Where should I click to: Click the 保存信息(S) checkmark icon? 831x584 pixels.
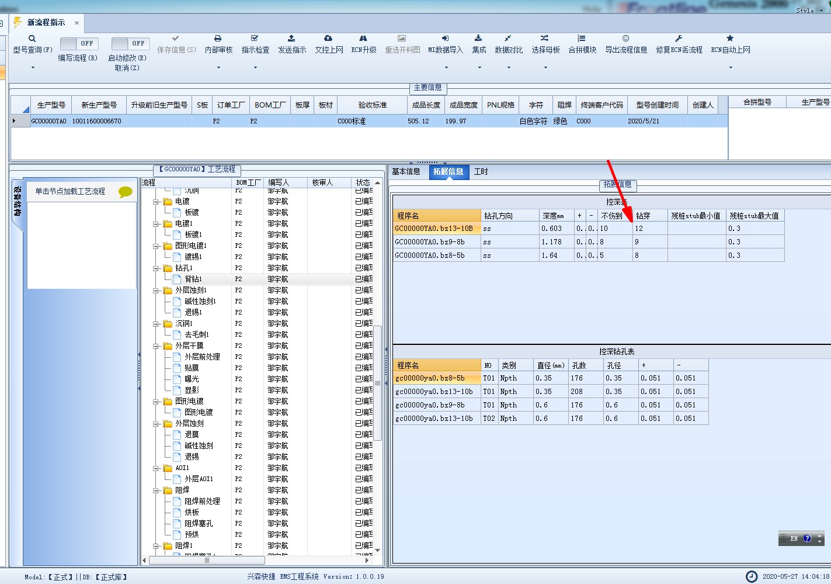[x=176, y=39]
